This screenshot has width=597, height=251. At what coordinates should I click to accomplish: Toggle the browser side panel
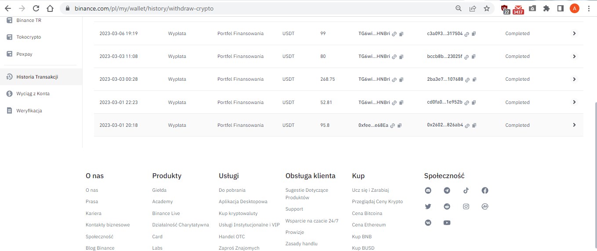pos(561,8)
